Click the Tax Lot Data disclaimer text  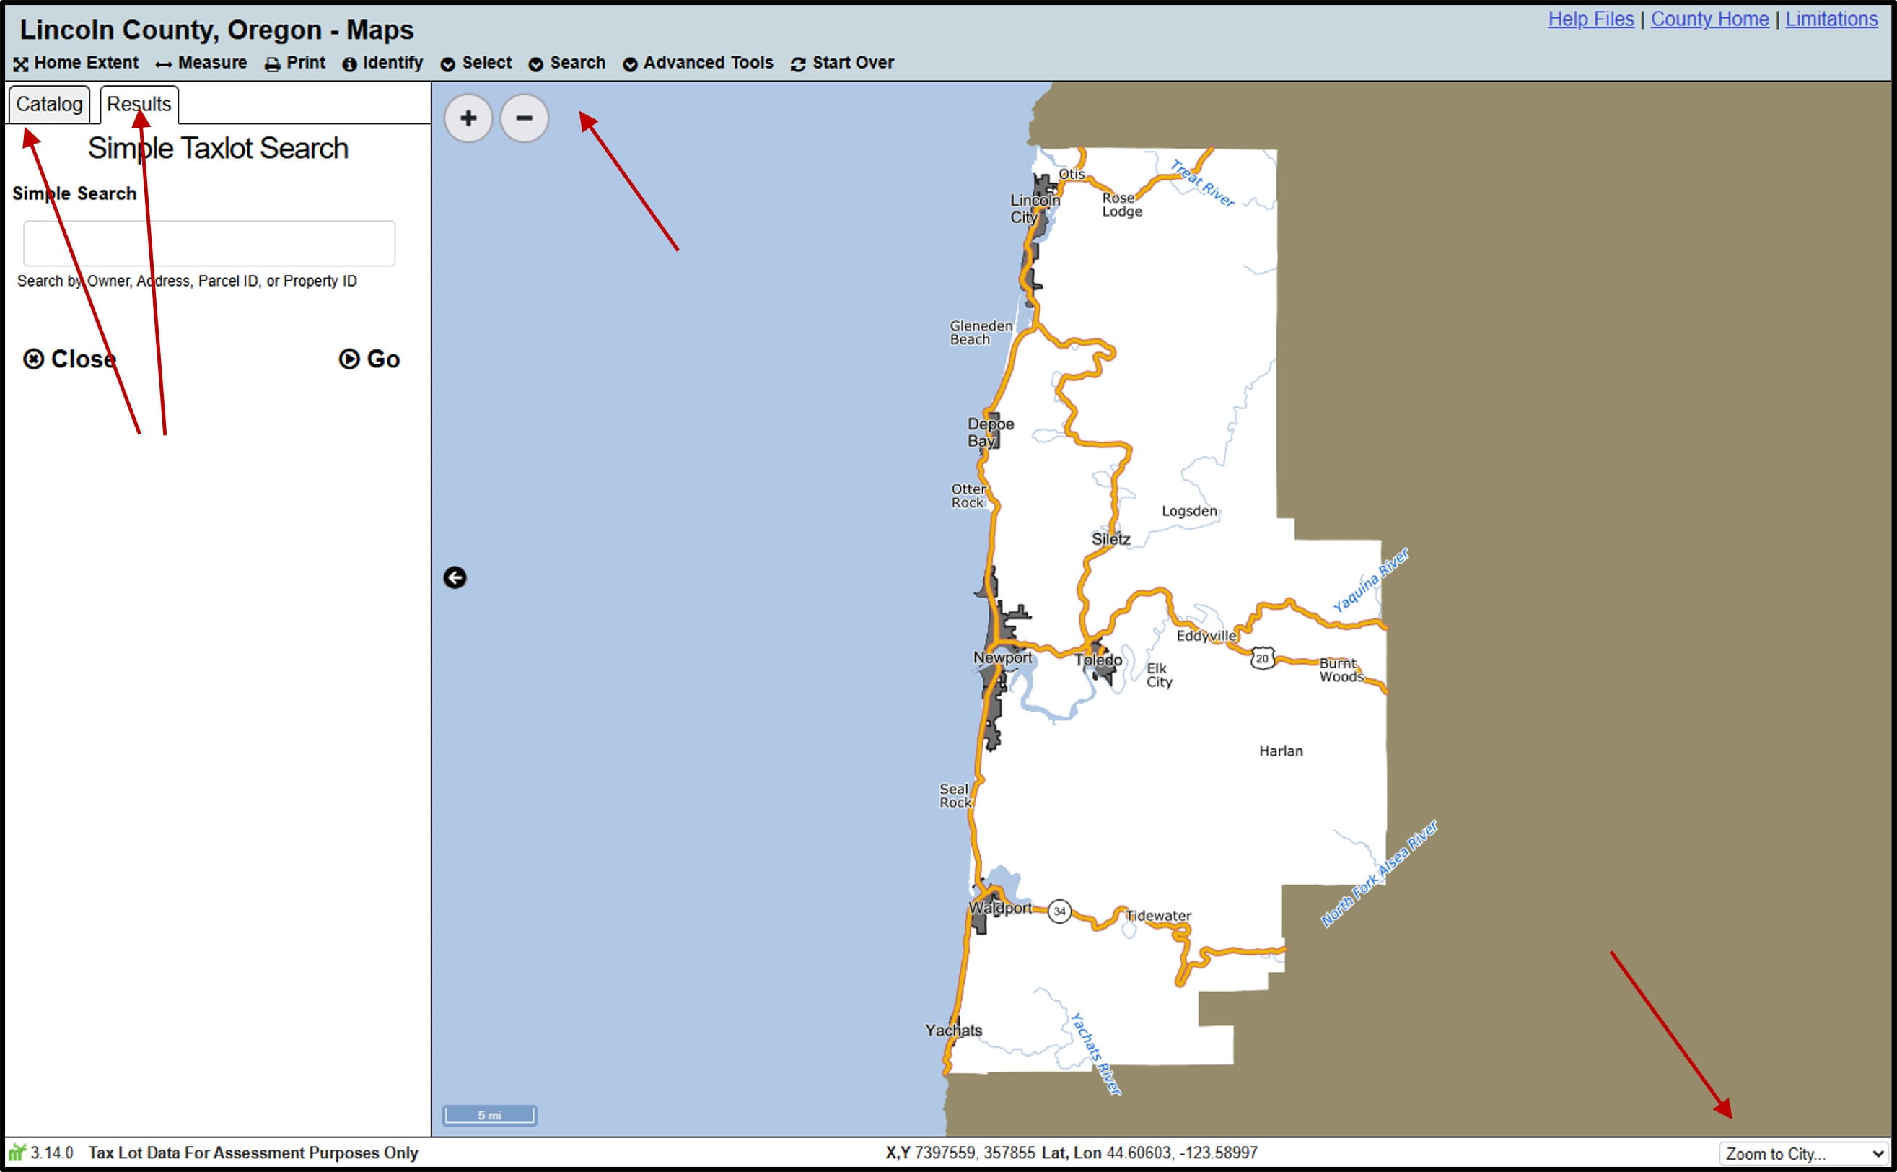[253, 1153]
